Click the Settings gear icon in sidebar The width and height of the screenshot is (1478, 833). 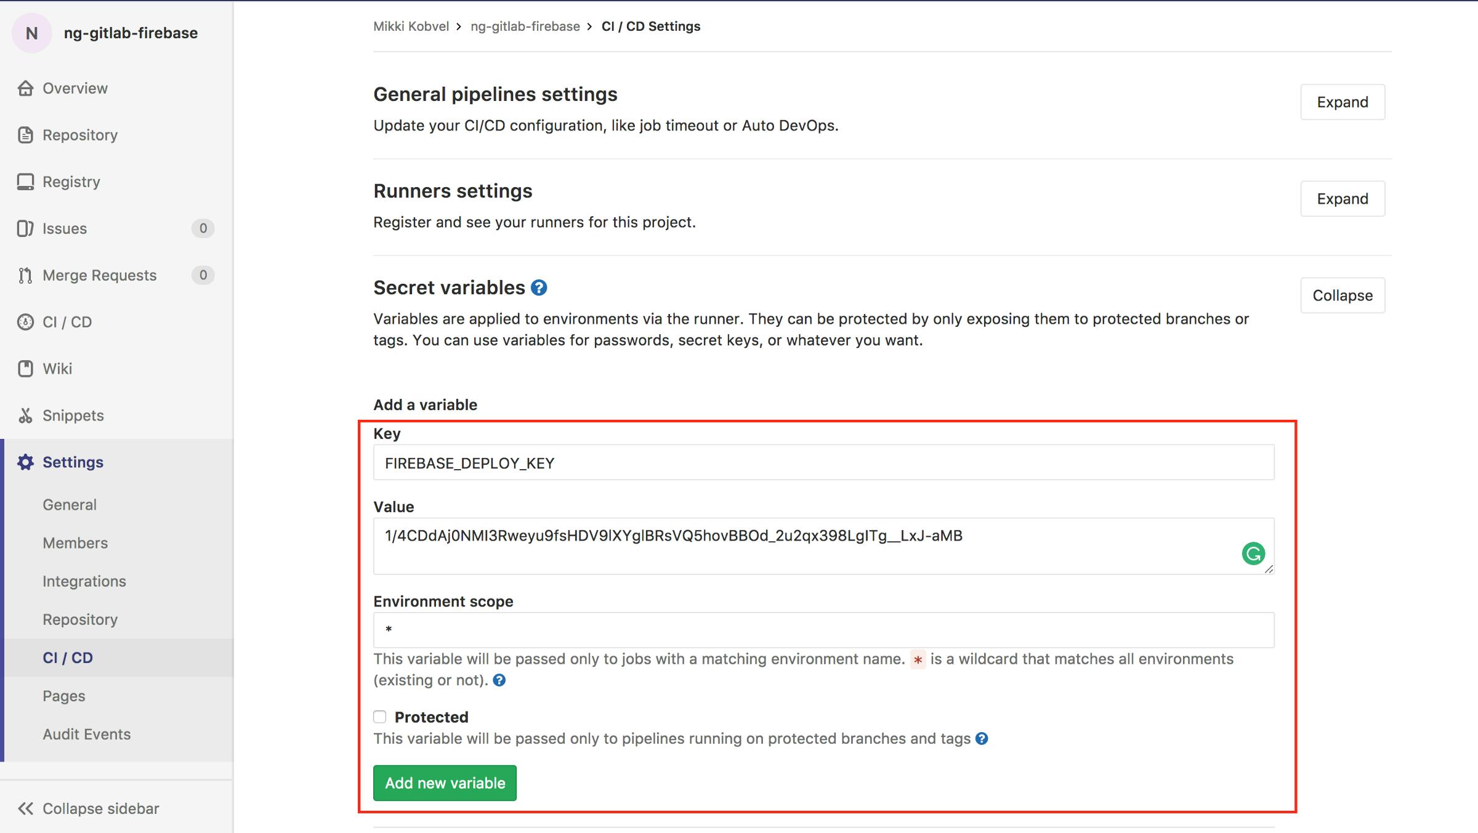point(25,462)
